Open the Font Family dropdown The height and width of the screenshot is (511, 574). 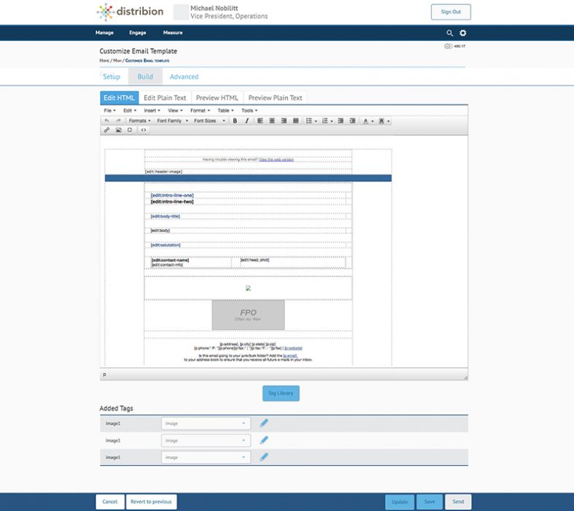point(171,120)
